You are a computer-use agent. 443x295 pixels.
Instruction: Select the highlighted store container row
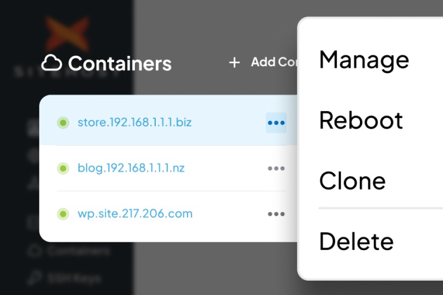163,123
